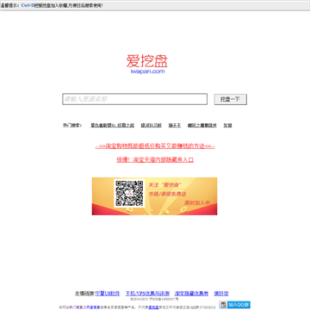
Task: Open the fourth hot search term link
Action: tap(202, 125)
